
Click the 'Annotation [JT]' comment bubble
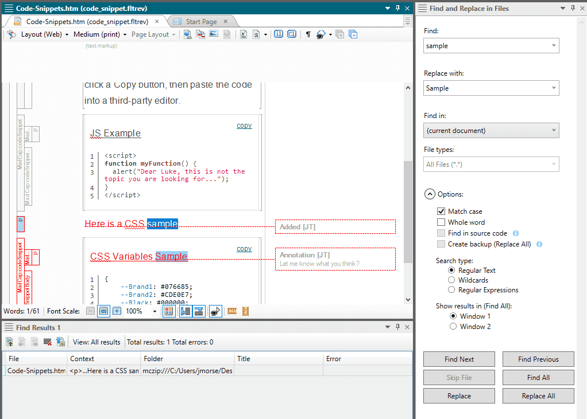(x=335, y=259)
